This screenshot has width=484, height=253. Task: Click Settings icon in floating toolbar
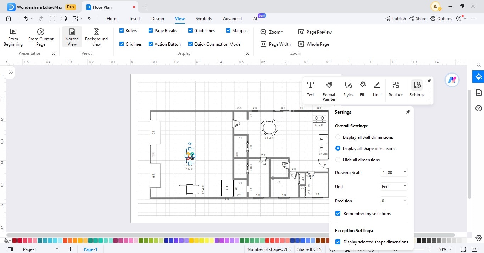(417, 89)
